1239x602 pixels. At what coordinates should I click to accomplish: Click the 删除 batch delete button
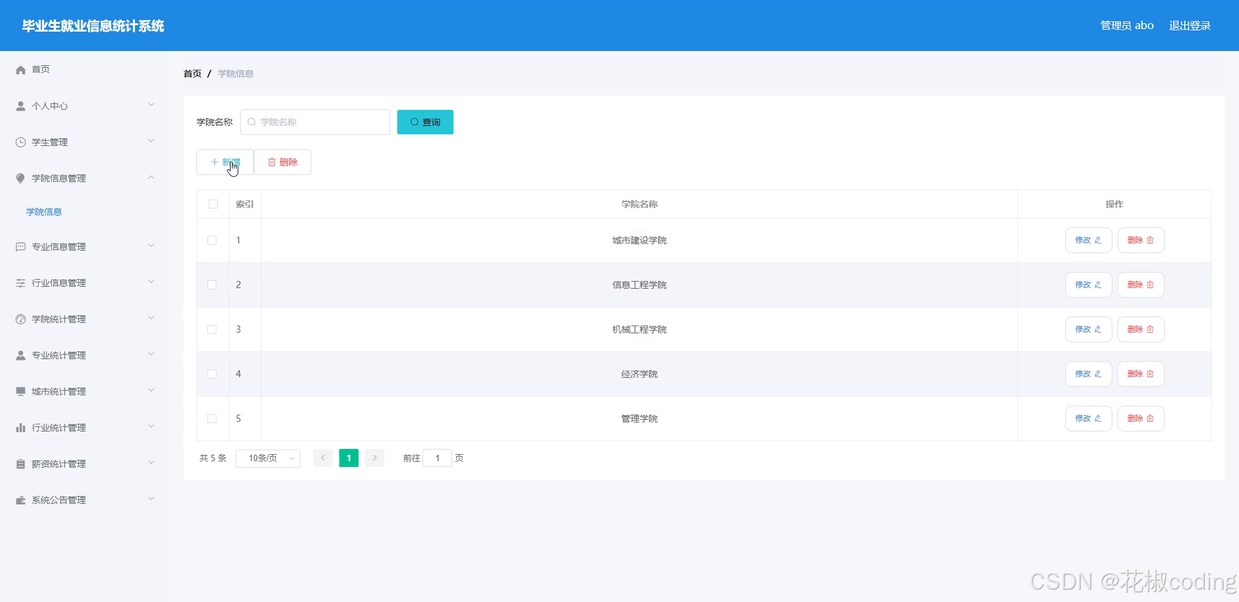point(282,162)
